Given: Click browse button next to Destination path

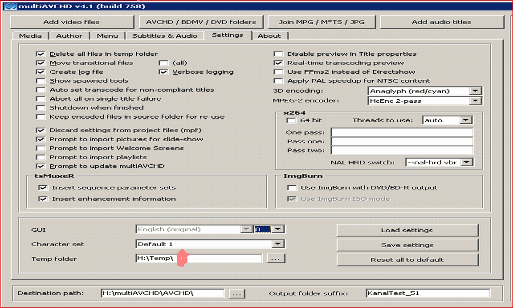Looking at the screenshot, I should (x=237, y=294).
